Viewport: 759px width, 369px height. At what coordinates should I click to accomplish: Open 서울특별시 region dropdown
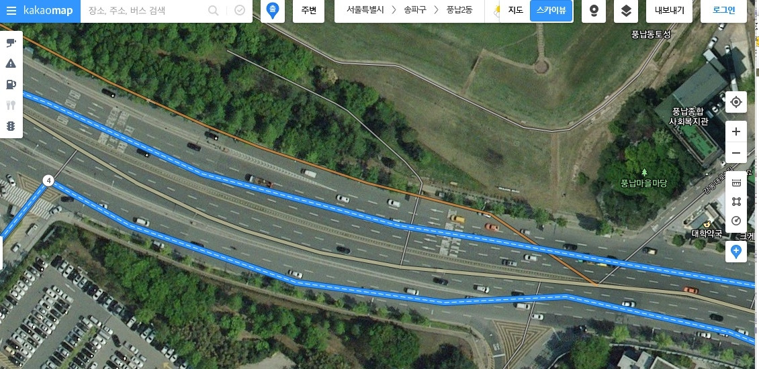click(x=365, y=10)
